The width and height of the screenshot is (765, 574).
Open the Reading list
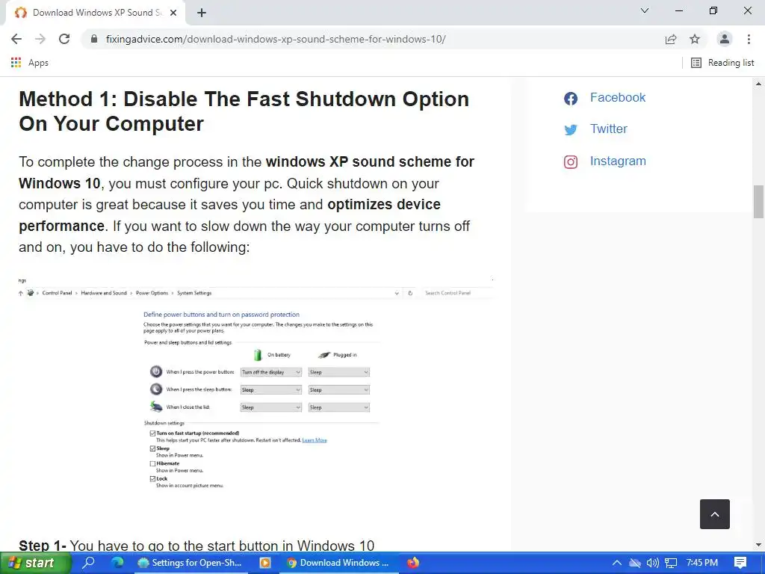coord(722,63)
